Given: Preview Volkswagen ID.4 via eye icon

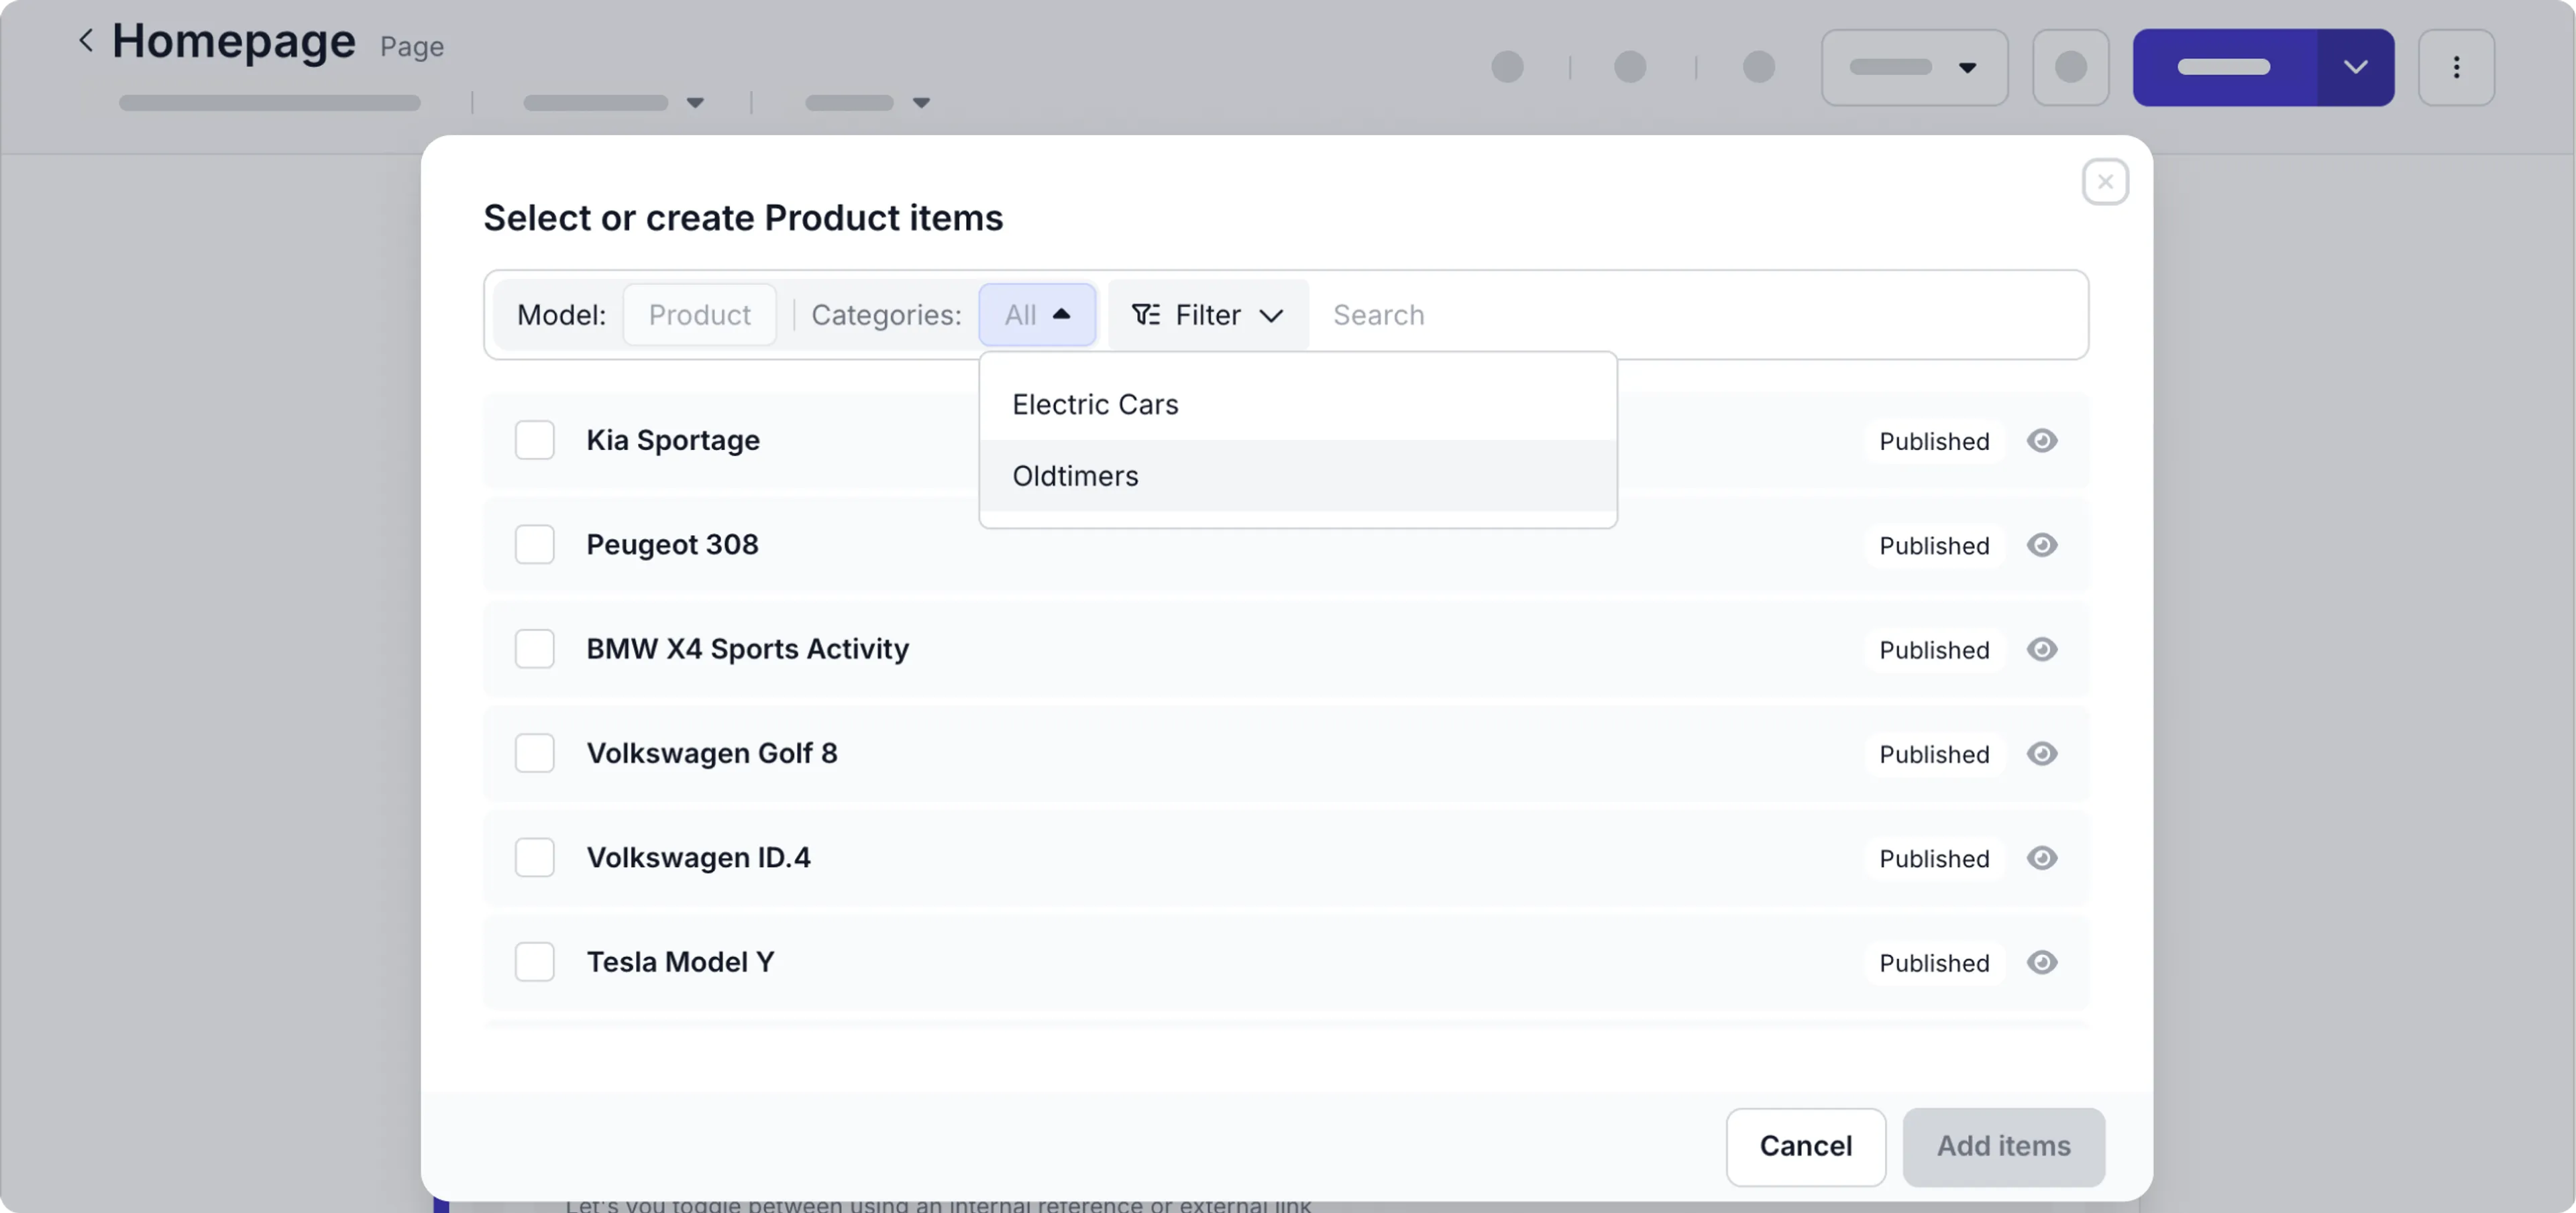Looking at the screenshot, I should [2041, 858].
